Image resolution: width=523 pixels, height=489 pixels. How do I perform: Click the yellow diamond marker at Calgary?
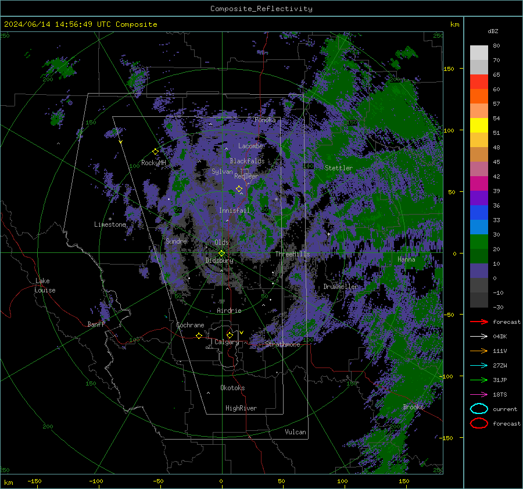pos(230,335)
